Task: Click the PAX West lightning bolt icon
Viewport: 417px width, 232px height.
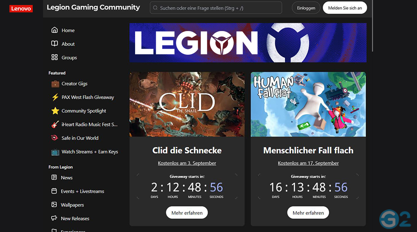Action: (55, 97)
